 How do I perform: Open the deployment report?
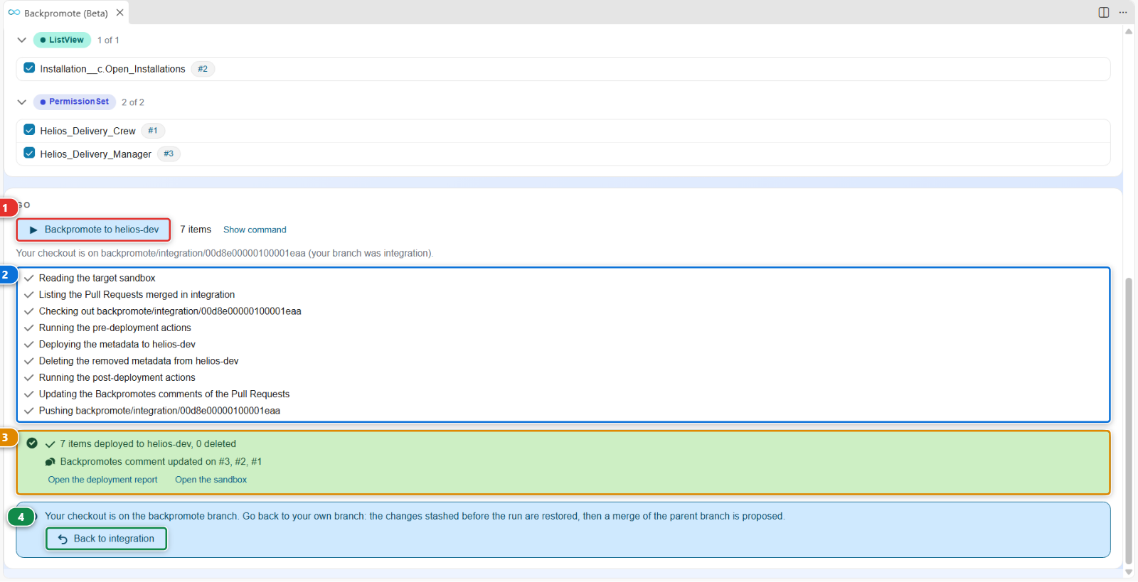point(102,480)
